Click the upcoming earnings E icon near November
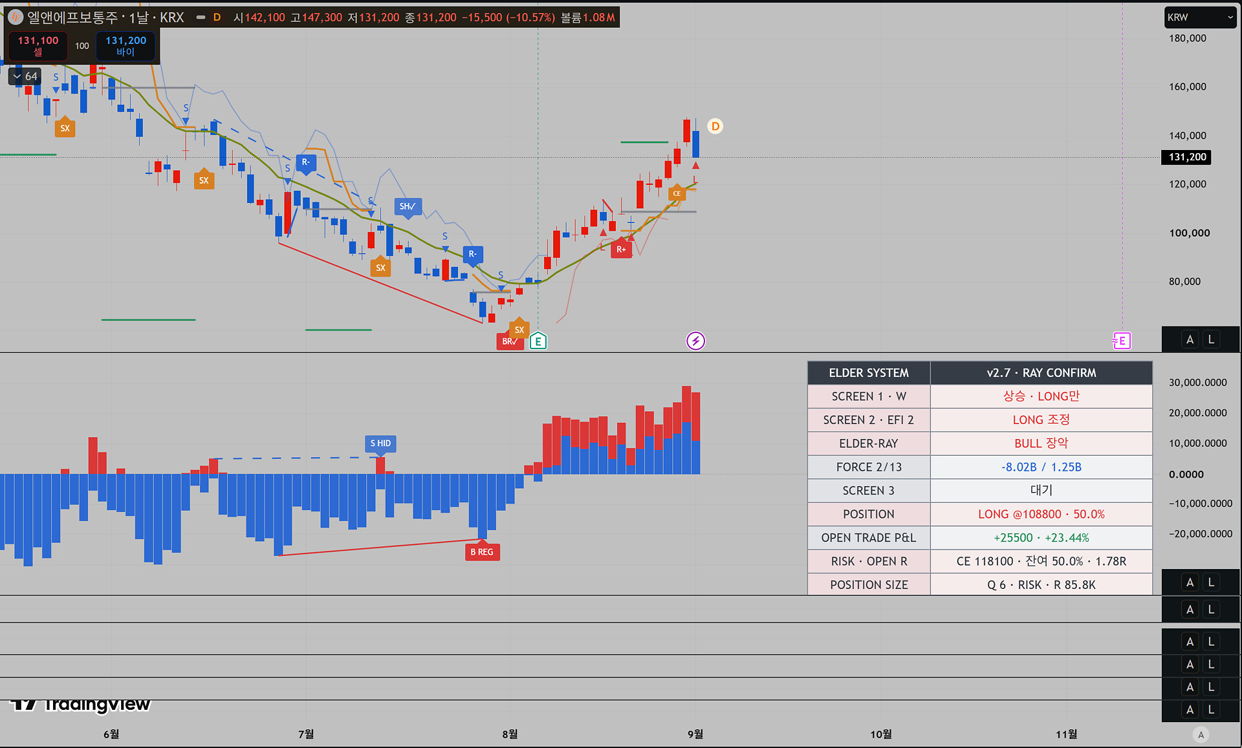Viewport: 1242px width, 748px height. coord(1122,341)
